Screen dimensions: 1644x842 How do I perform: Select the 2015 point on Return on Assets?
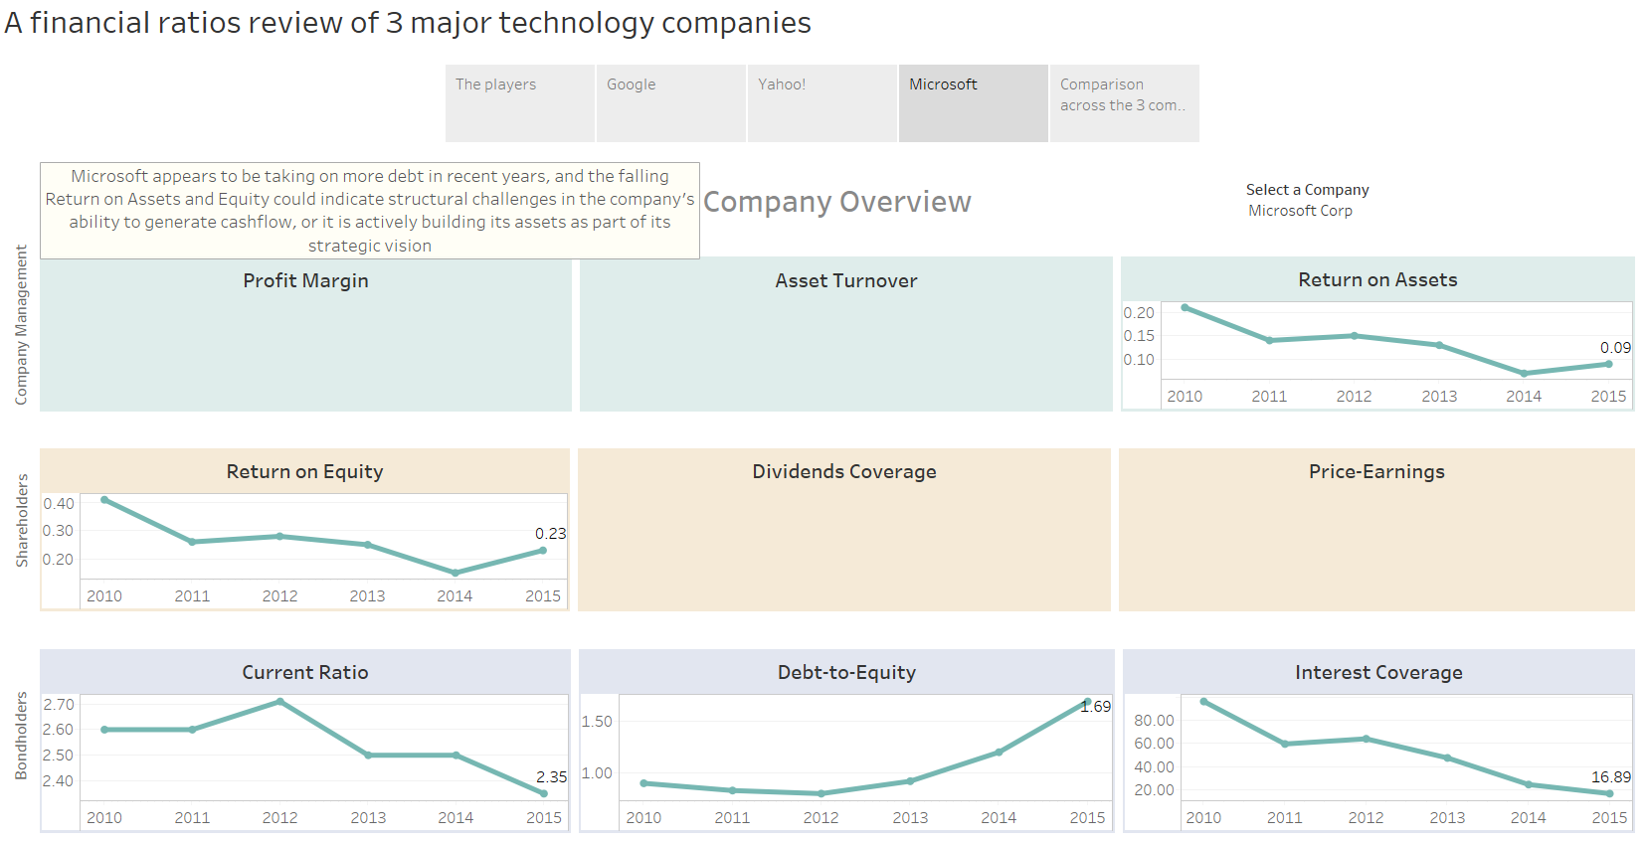[1608, 364]
